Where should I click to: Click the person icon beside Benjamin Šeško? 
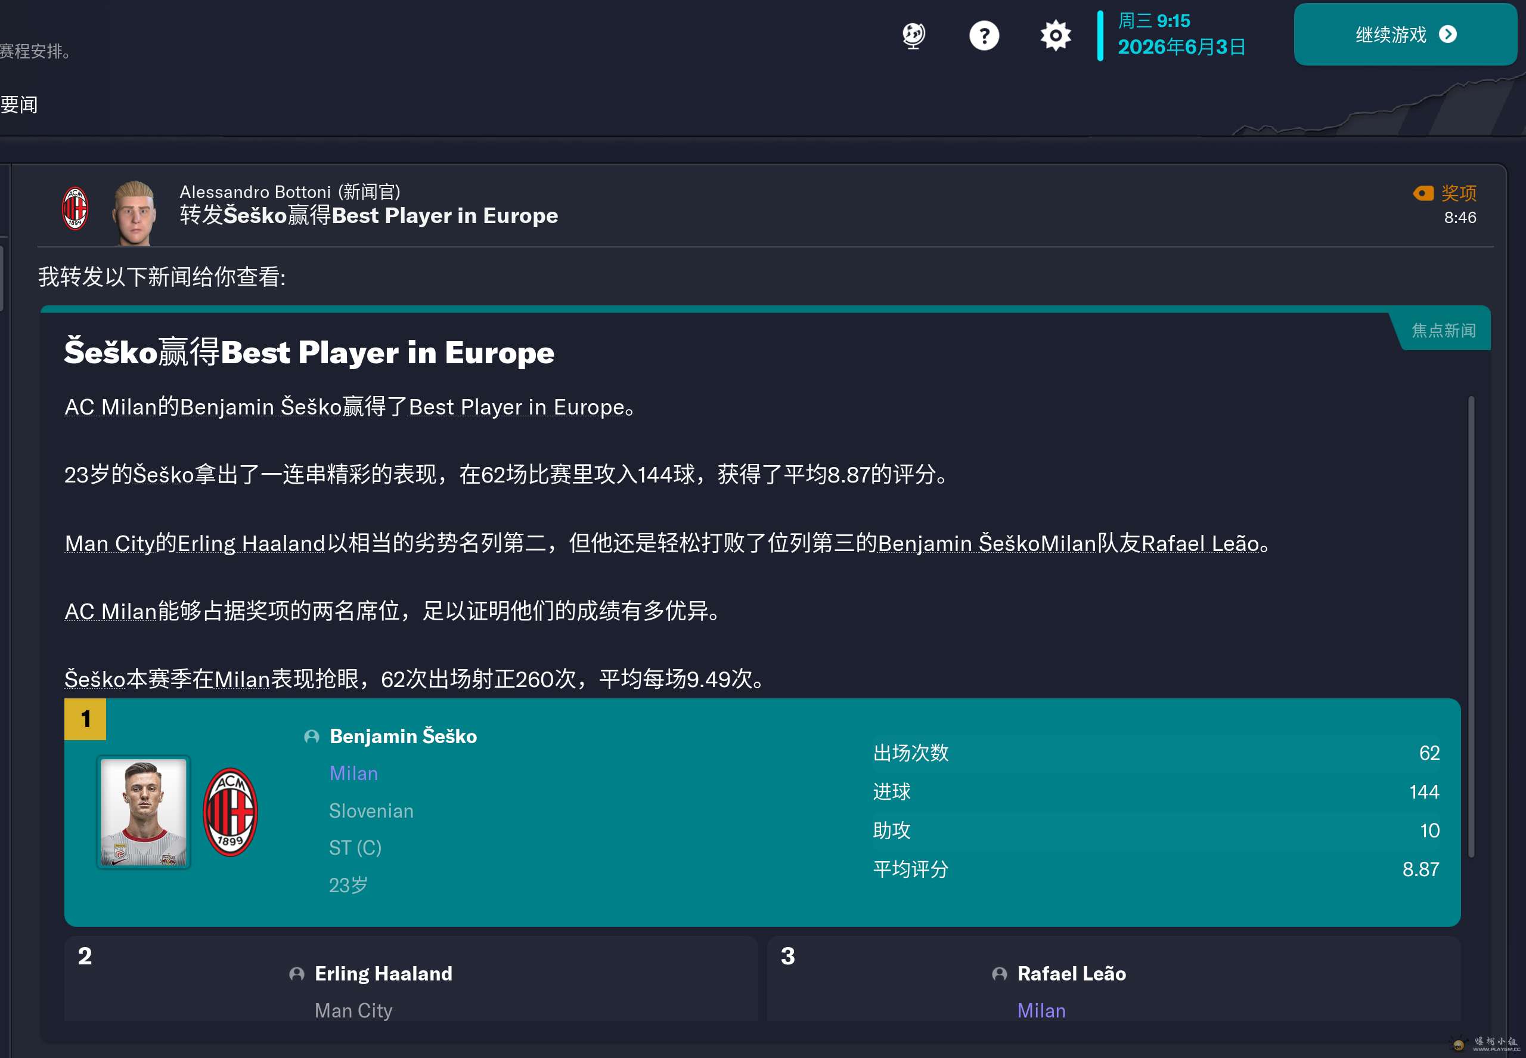click(x=311, y=737)
